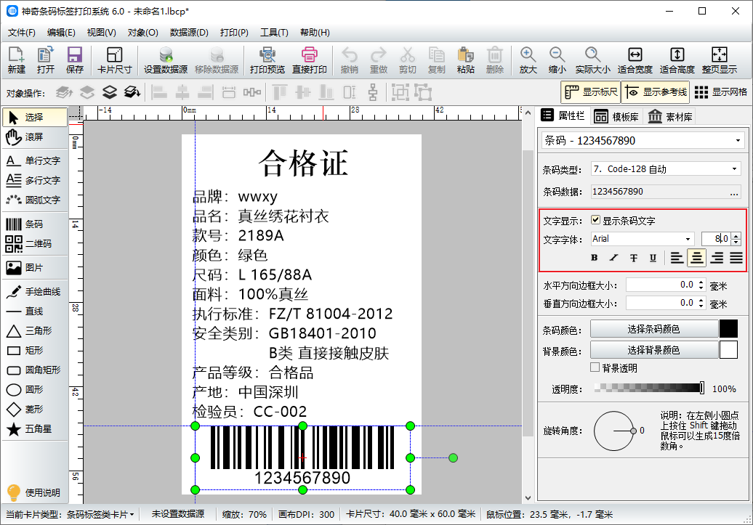Viewport: 753px width, 525px height.
Task: Open the 数据源(D) menu
Action: coord(189,33)
